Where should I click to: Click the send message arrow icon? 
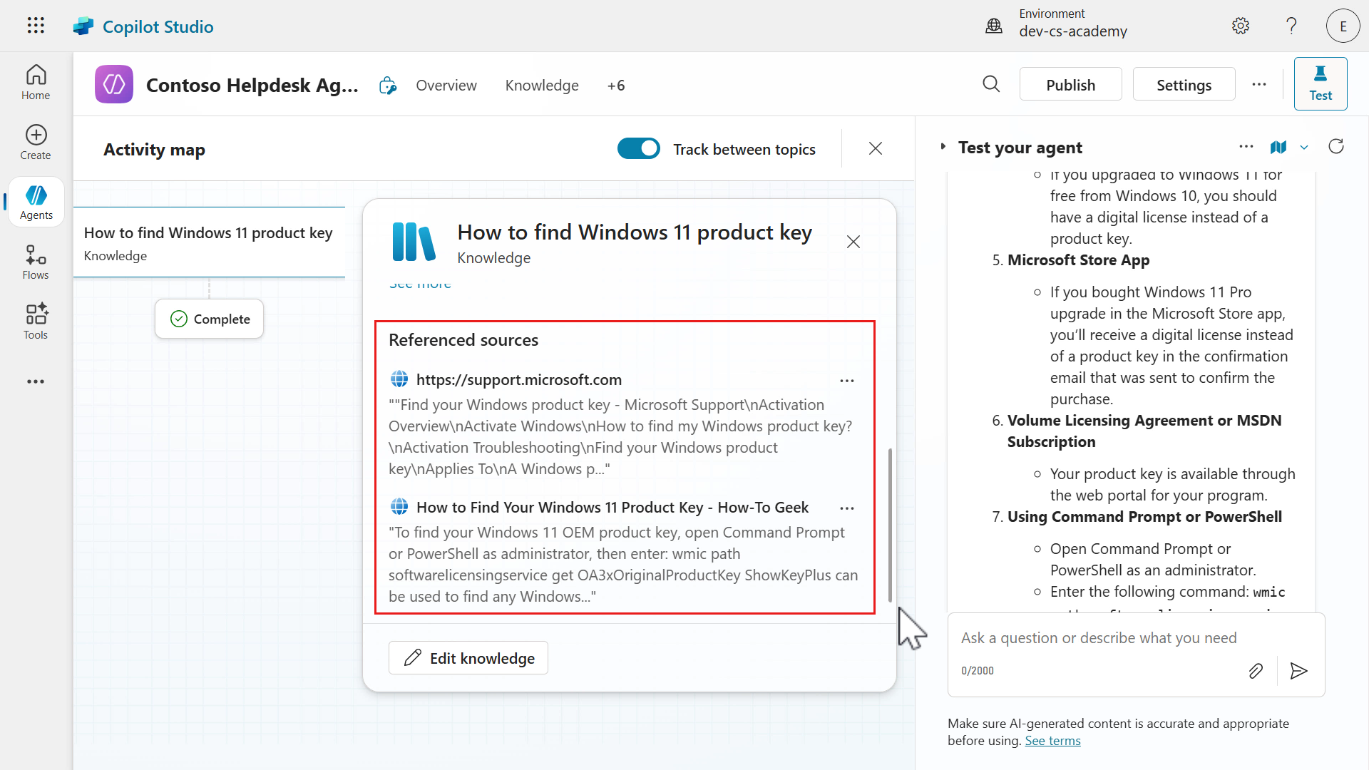click(x=1298, y=671)
